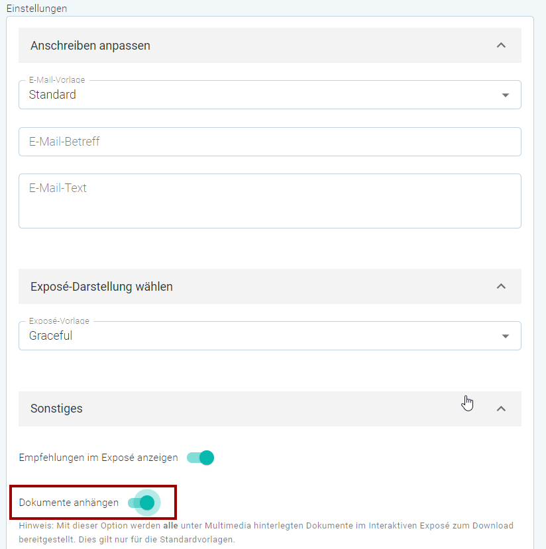Screen dimensions: 546x549
Task: Click the Exposé-Vorlage dropdown arrow
Action: point(505,336)
